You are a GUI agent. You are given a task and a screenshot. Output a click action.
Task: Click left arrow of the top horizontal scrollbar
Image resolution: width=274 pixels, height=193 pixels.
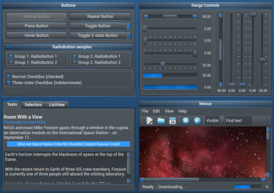[x=146, y=17]
